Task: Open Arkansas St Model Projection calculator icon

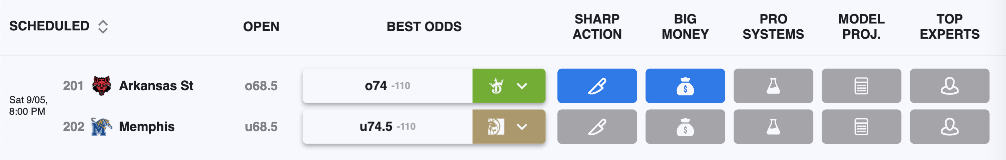Action: tap(861, 86)
